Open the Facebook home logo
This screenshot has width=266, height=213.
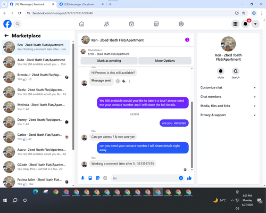pyautogui.click(x=7, y=24)
